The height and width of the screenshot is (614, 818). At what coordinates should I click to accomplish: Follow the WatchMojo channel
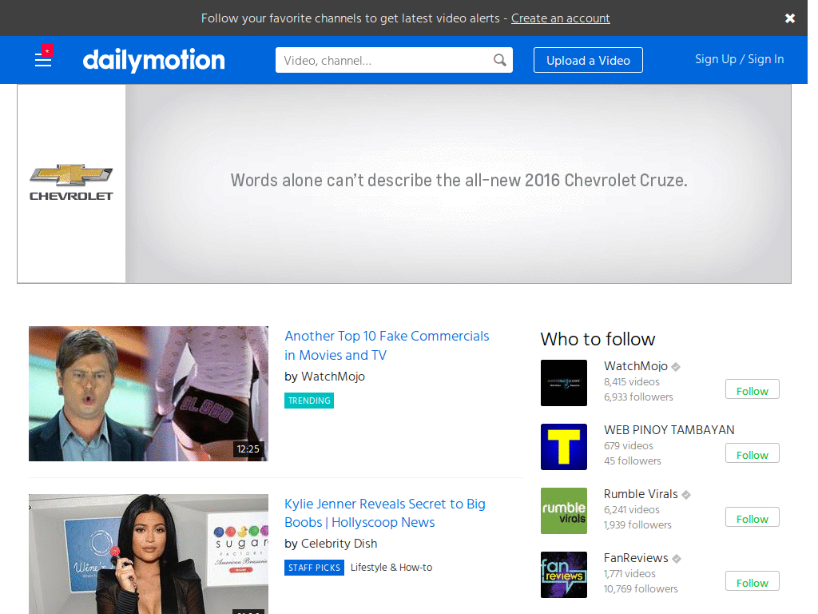(x=752, y=389)
